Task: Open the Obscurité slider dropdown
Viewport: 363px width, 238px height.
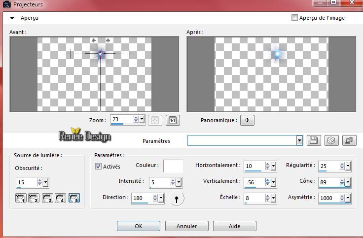Action: tap(45, 182)
